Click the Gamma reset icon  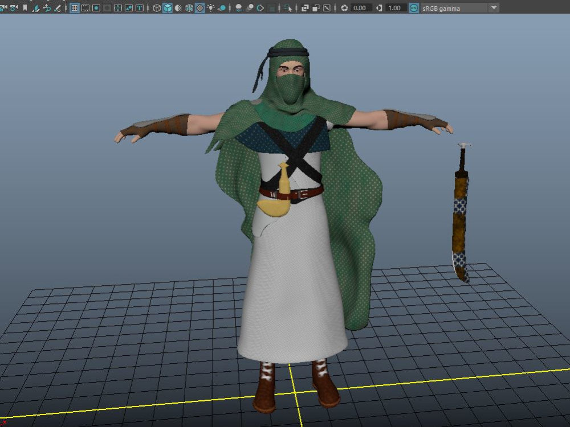click(x=379, y=7)
